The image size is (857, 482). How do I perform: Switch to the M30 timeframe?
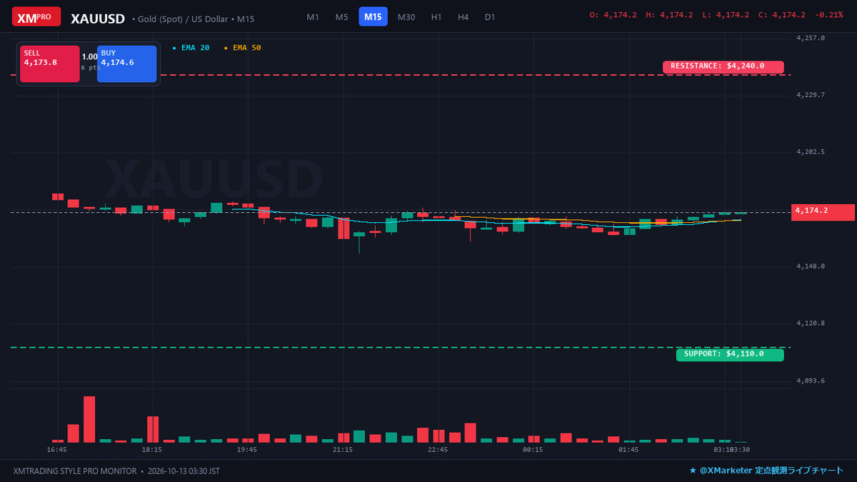(x=406, y=16)
